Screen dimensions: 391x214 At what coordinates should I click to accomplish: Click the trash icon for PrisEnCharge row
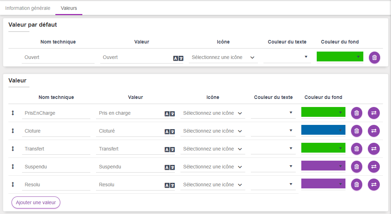click(356, 113)
